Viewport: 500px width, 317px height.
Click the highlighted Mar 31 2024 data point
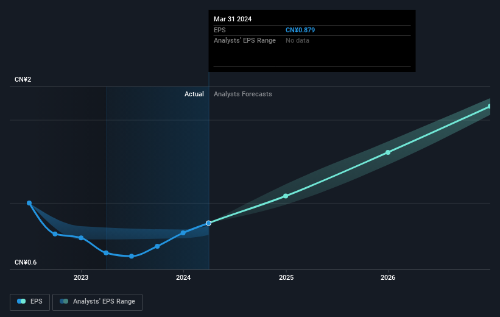click(x=208, y=223)
